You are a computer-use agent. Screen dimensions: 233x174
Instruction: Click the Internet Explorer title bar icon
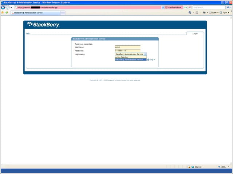pos(2,3)
